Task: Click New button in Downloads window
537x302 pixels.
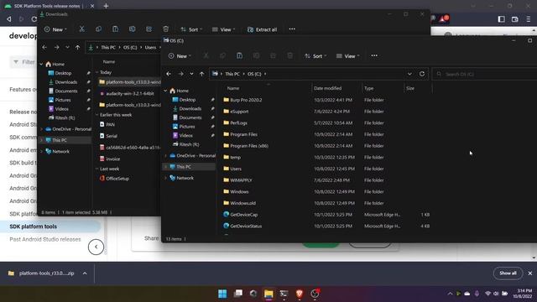Action: pos(55,29)
